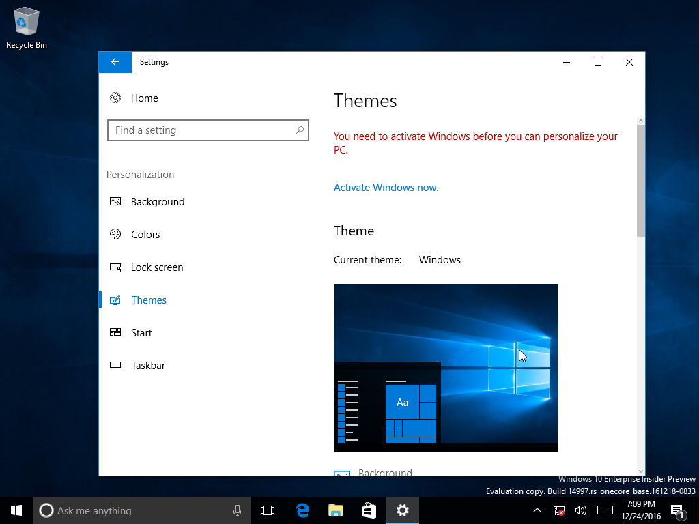Click the "Windows" current theme name
699x524 pixels.
(x=440, y=260)
